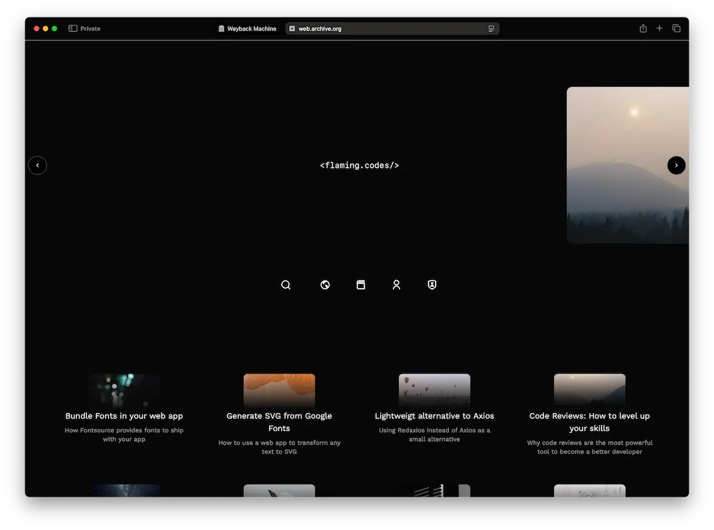Click the search magnifier icon
714x530 pixels.
click(x=286, y=285)
